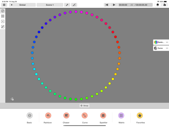Toggle the grid view icon in left sidebar
The image size is (169, 127).
pyautogui.click(x=3, y=16)
